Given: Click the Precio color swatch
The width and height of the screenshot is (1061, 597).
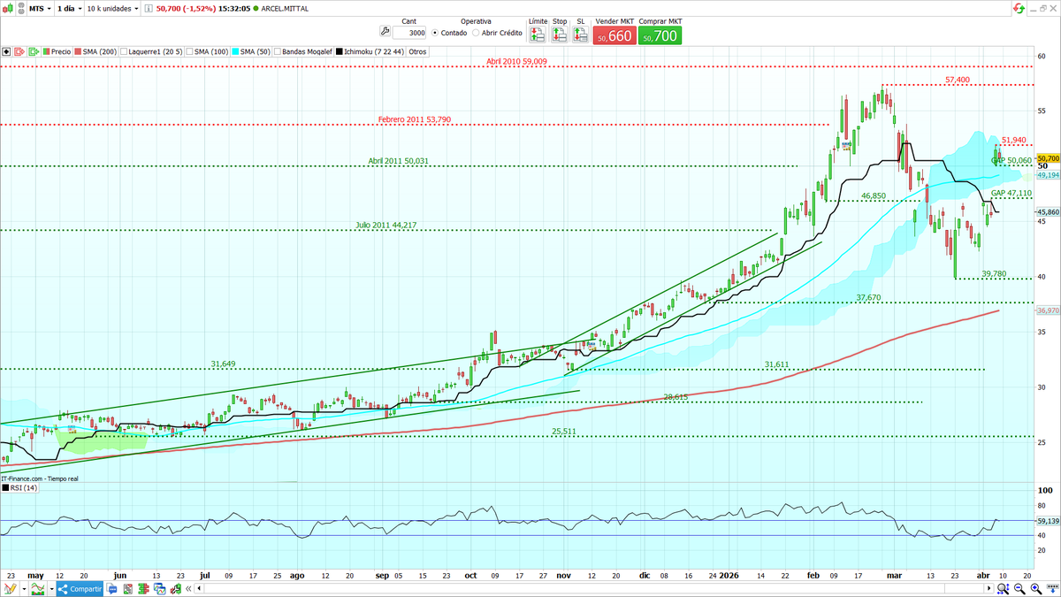Looking at the screenshot, I should [x=46, y=51].
